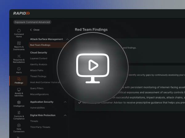Open Layered Context under Cloud Security
Viewport: 185px width, 138px height.
pos(39,58)
